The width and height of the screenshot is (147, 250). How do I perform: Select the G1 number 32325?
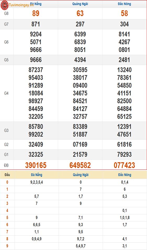pyautogui.click(x=36, y=155)
